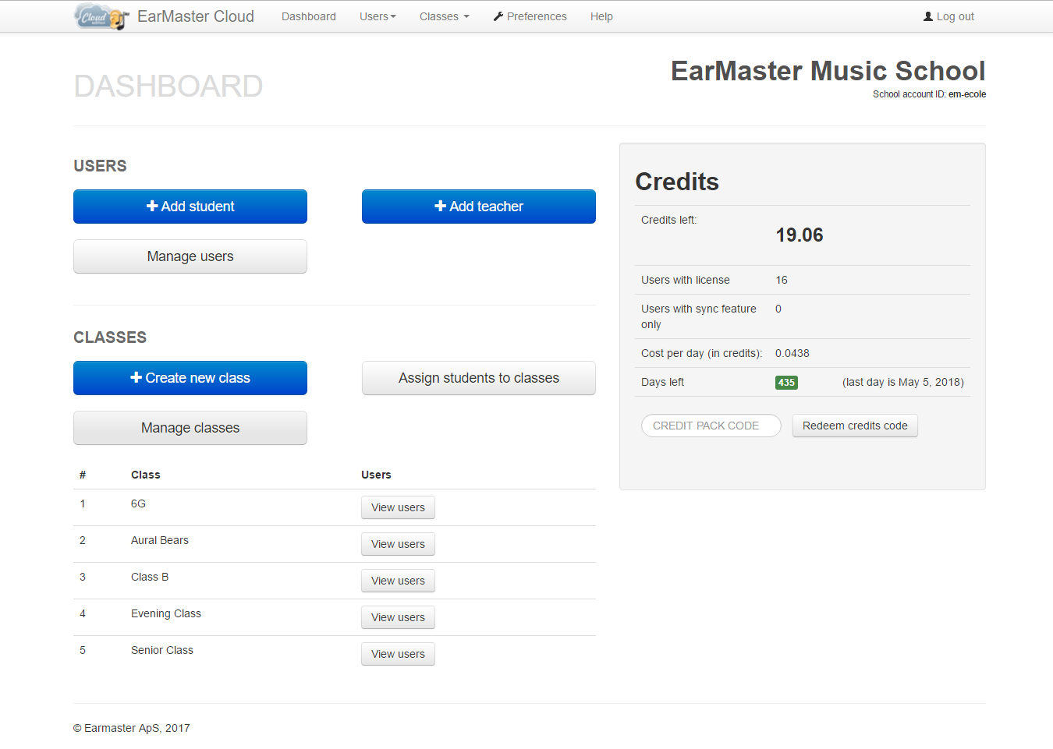Click the user icon beside Log out

click(928, 16)
